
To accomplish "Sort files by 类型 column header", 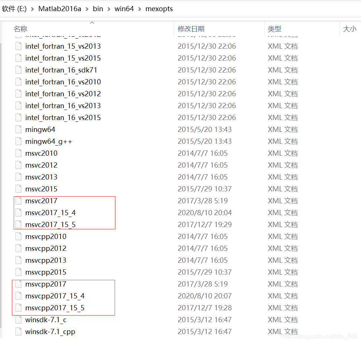I will 275,29.
